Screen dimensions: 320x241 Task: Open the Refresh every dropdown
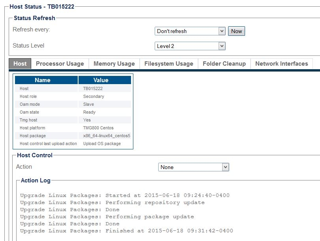(190, 31)
